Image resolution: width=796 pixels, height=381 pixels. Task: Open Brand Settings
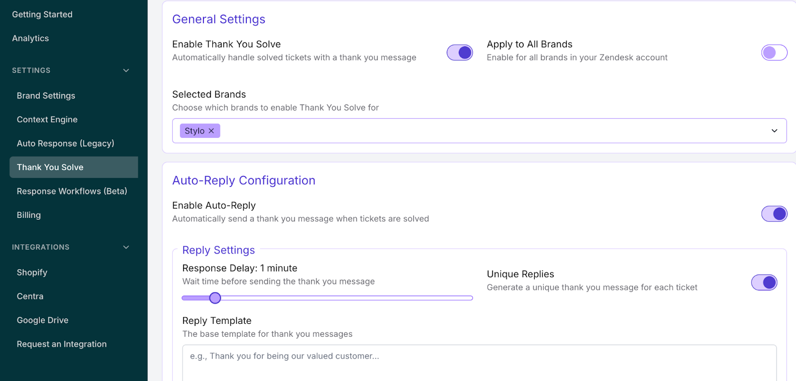[x=46, y=95]
